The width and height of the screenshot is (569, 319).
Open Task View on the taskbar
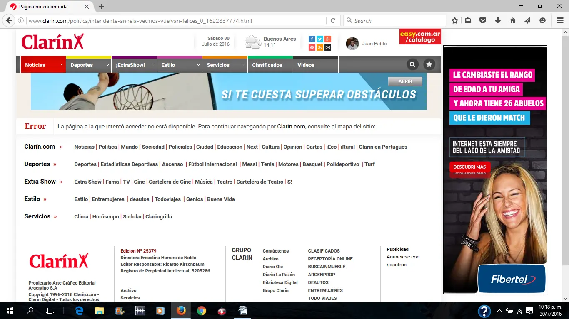[x=50, y=311]
